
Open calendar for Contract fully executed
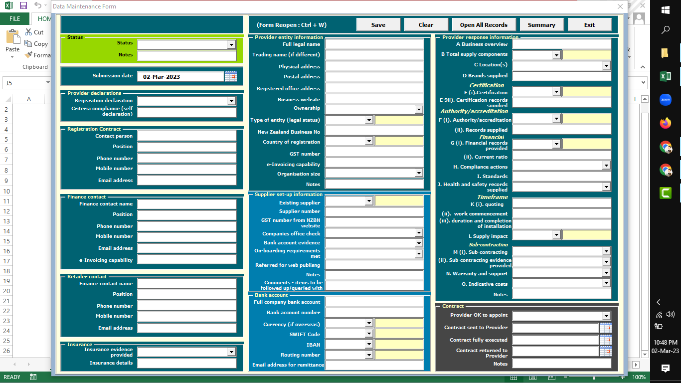click(x=605, y=340)
